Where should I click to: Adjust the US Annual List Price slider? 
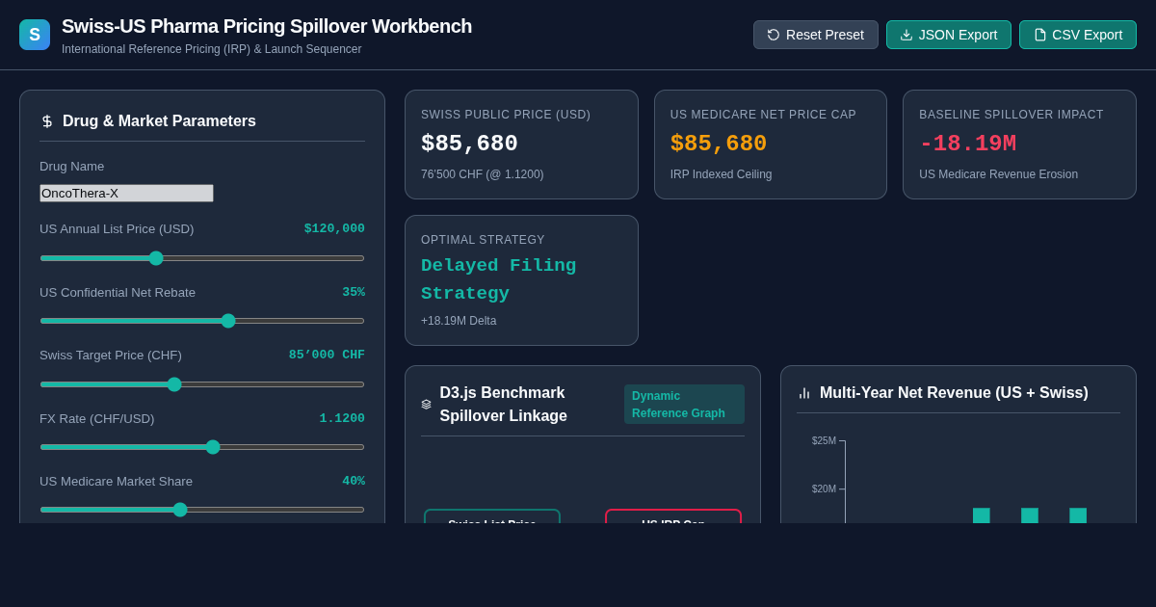coord(202,258)
